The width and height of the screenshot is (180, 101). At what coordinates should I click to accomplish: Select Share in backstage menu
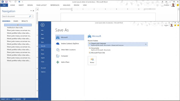point(43,54)
